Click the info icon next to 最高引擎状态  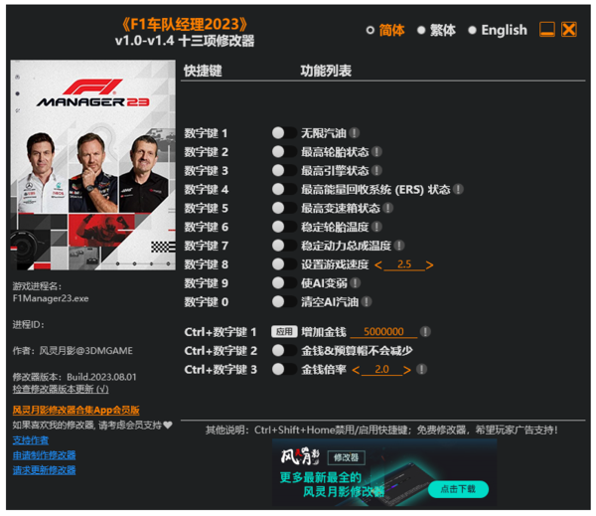(376, 170)
